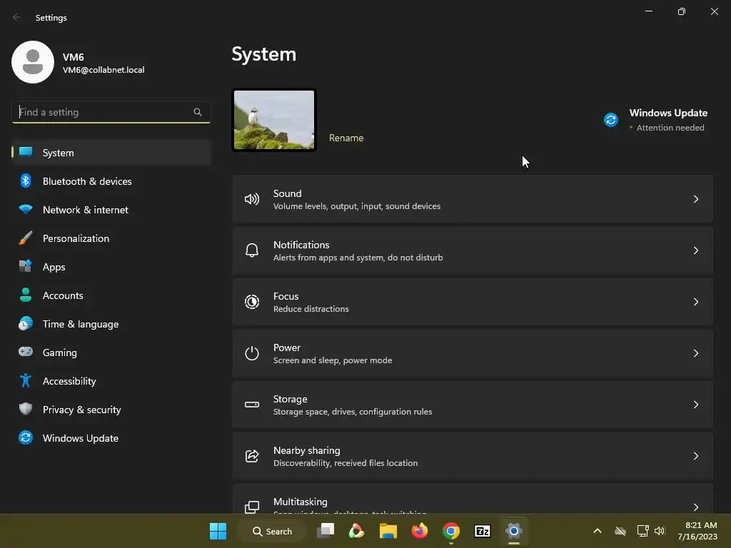Expand Notifications settings chevron

[x=695, y=250]
